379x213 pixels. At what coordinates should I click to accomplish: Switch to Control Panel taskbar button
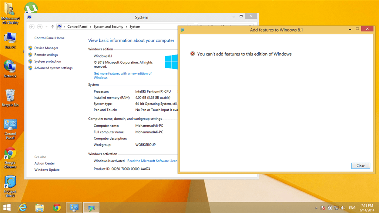74,208
